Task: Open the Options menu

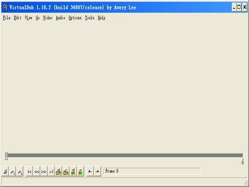Action: [75, 18]
